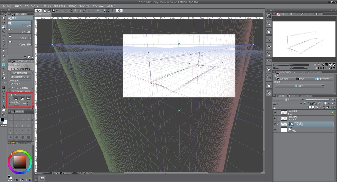Select the オブジェクト sub tool

[x=20, y=24]
